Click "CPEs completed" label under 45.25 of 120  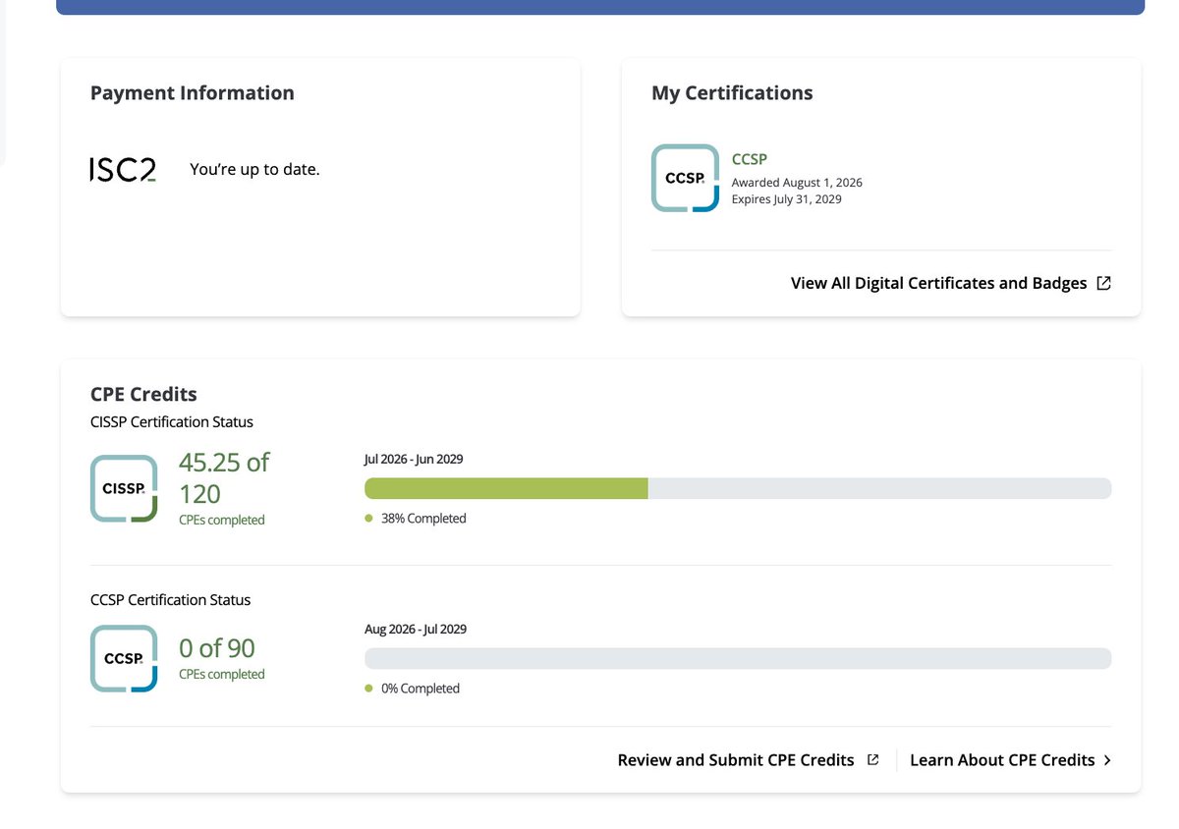(222, 521)
